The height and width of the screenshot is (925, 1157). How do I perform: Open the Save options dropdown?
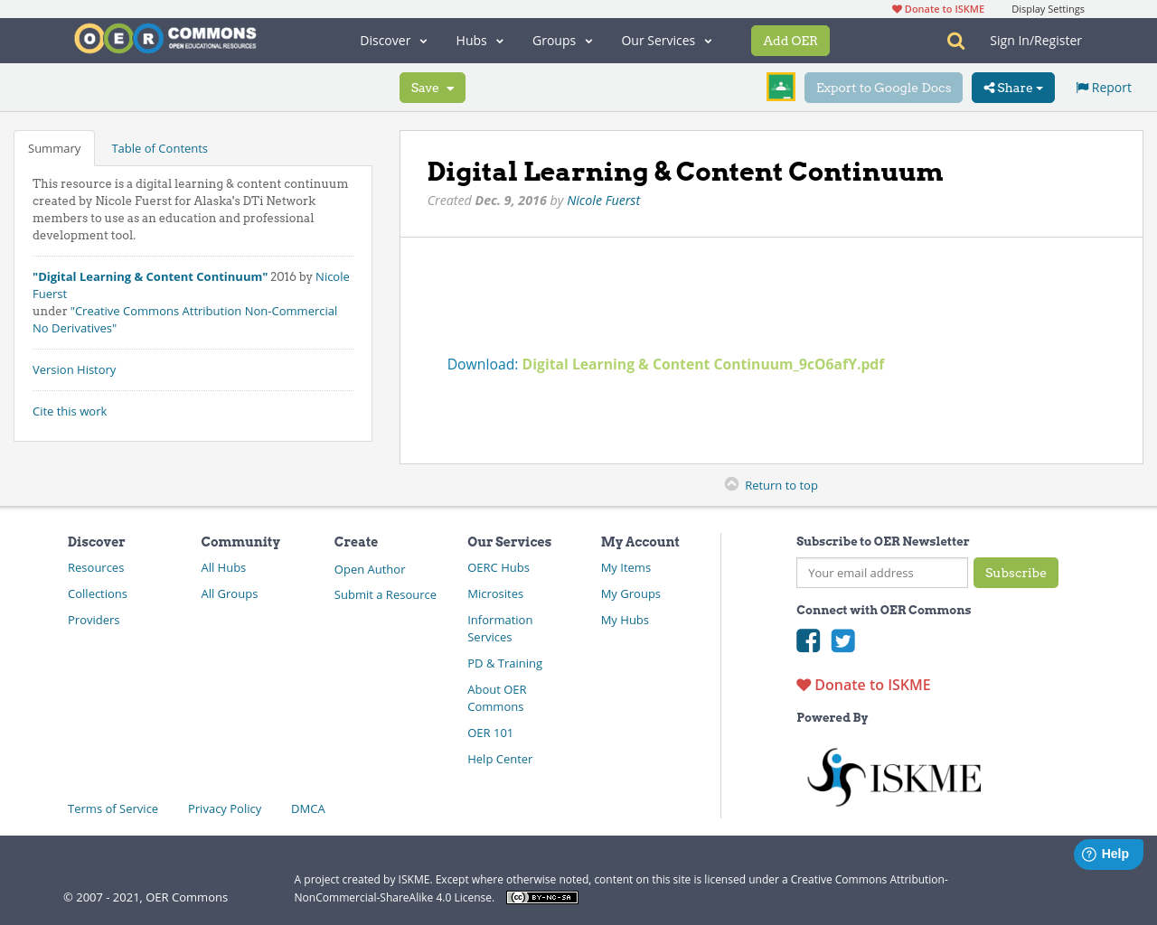[432, 87]
